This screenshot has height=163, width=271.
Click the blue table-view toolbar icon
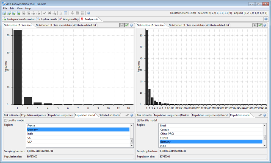point(66,13)
